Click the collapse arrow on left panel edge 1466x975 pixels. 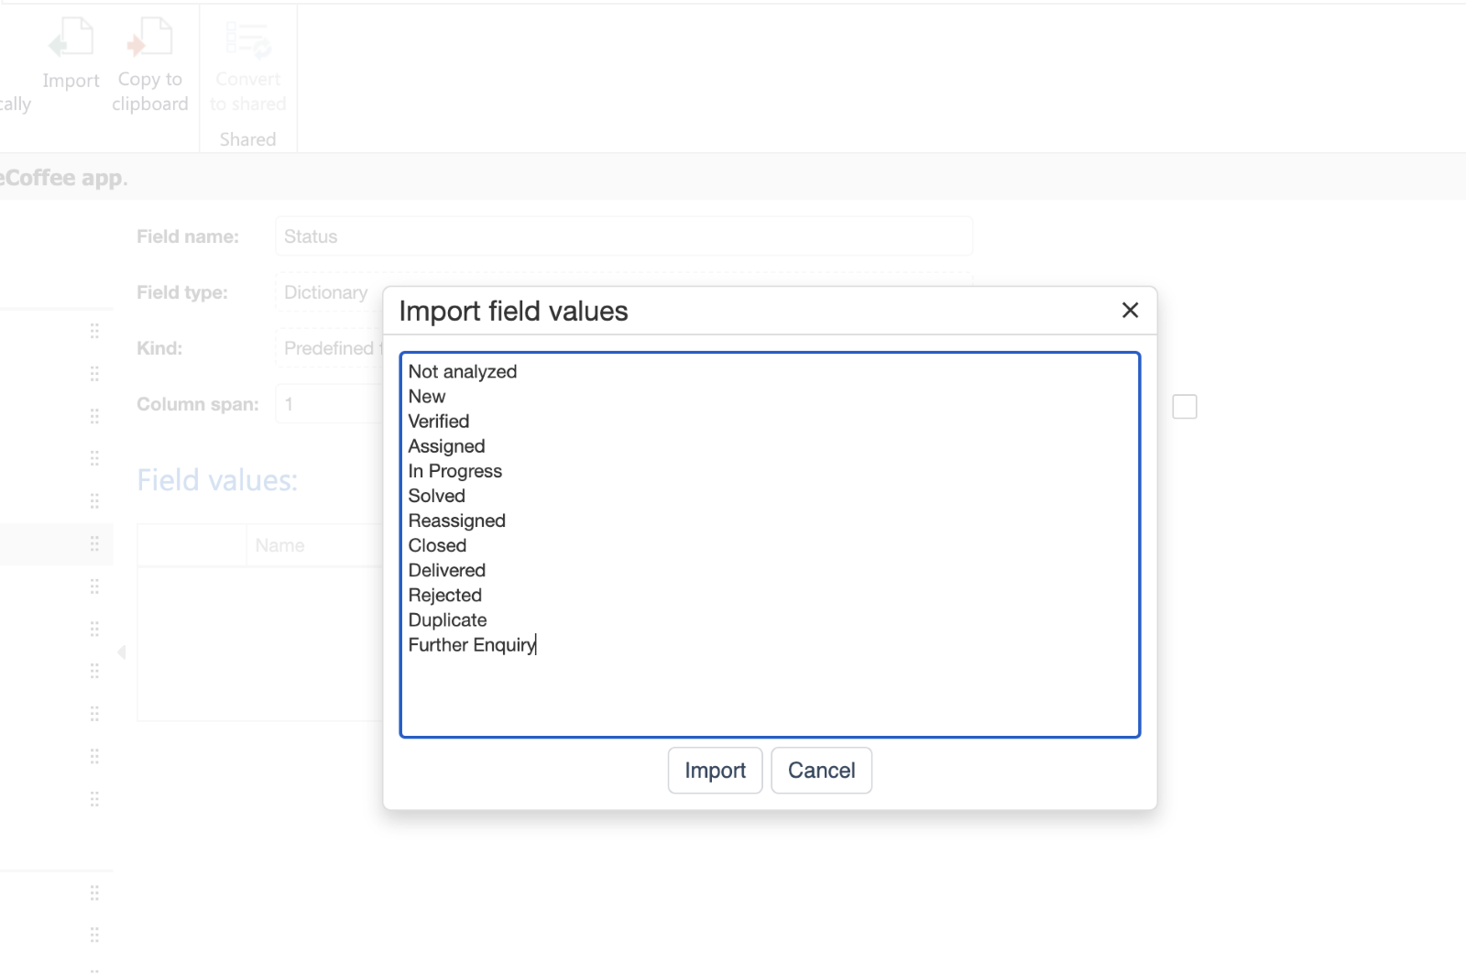(122, 652)
